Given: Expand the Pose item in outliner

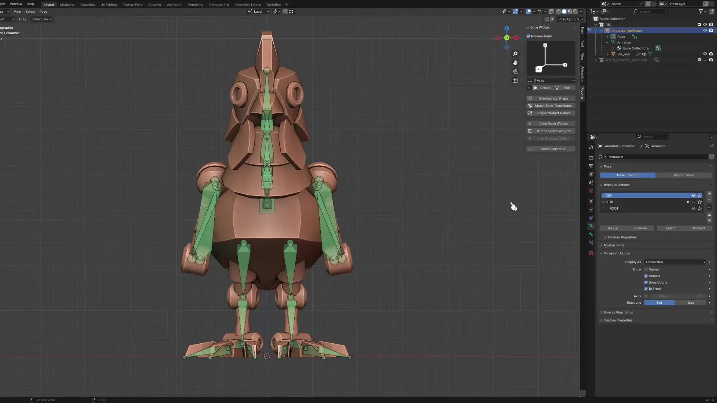Looking at the screenshot, I should [x=607, y=37].
